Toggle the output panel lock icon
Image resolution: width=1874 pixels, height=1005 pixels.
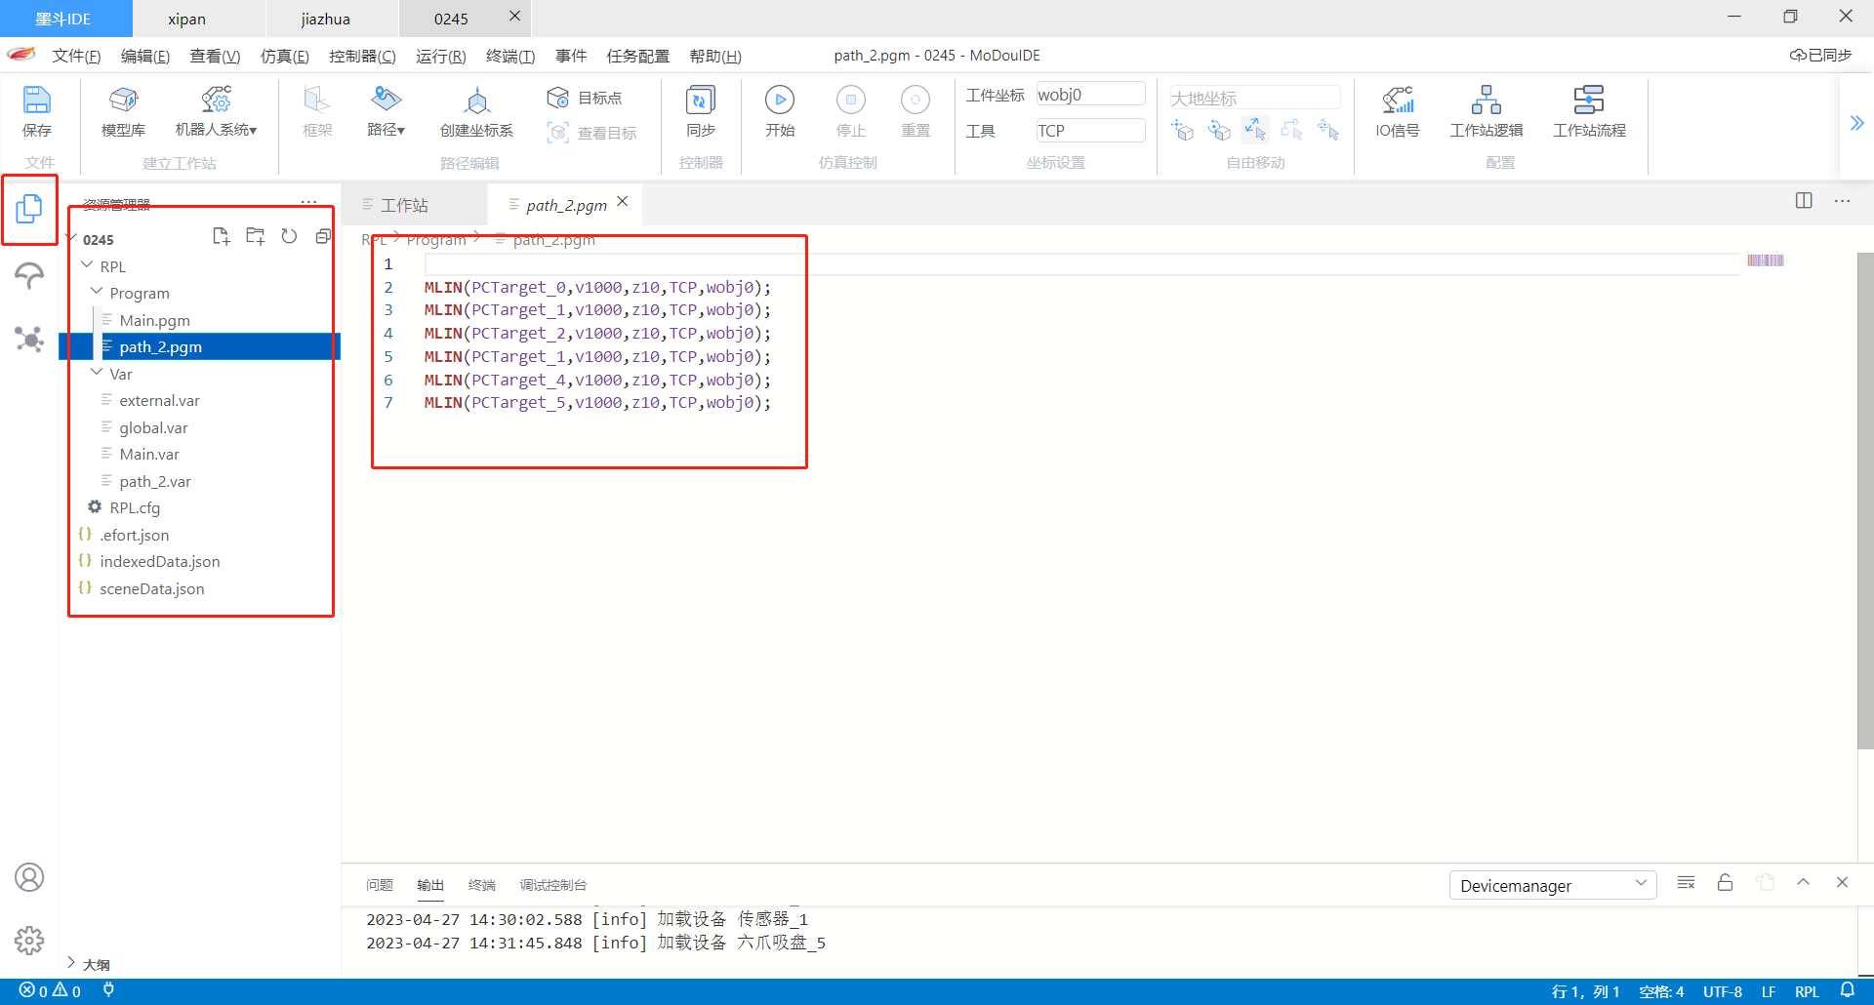[1725, 883]
